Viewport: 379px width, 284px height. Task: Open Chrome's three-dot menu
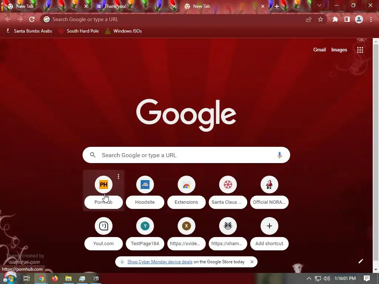click(x=371, y=19)
